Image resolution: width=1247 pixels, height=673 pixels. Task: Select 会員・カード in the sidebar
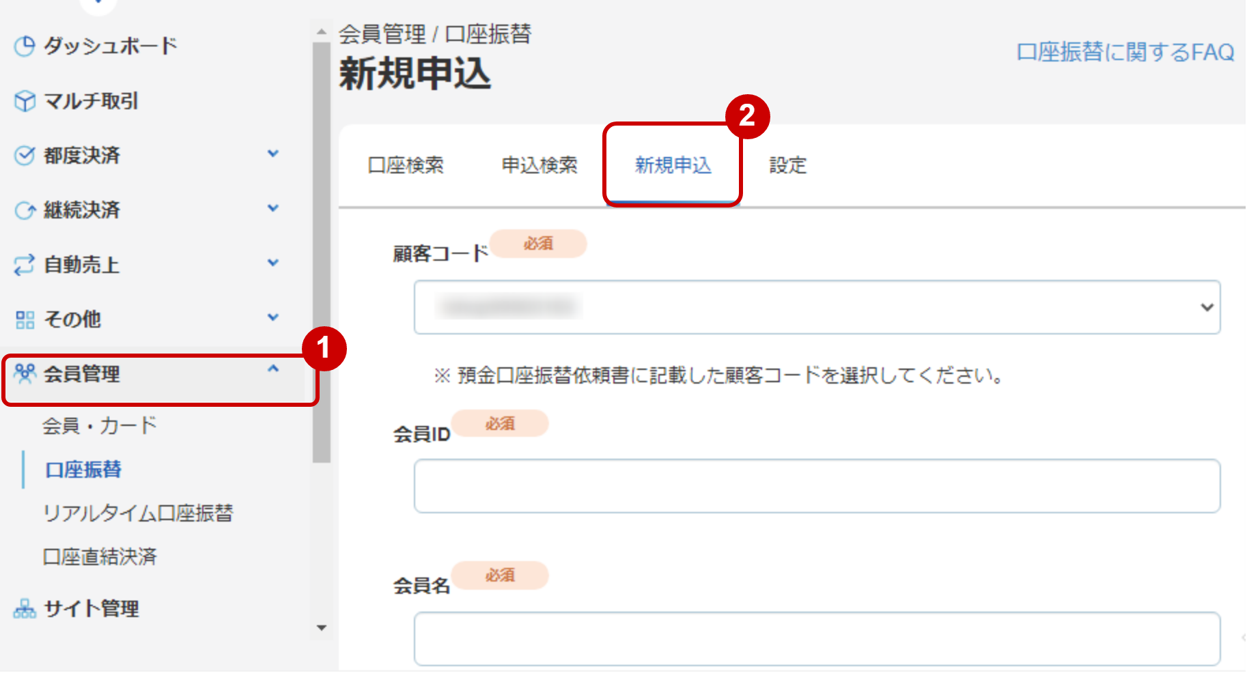100,425
